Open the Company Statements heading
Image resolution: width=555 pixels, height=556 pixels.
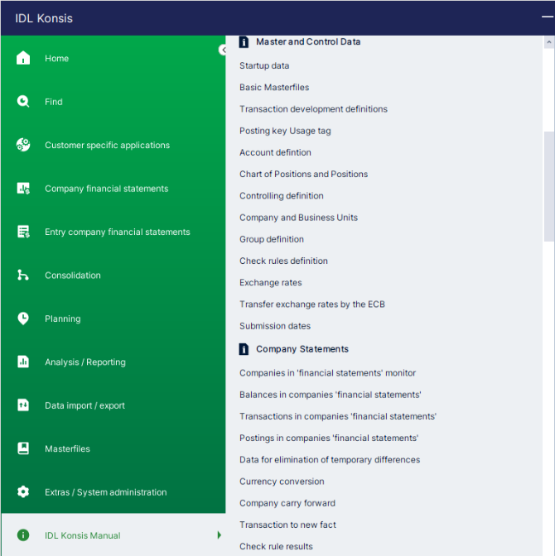tap(302, 349)
